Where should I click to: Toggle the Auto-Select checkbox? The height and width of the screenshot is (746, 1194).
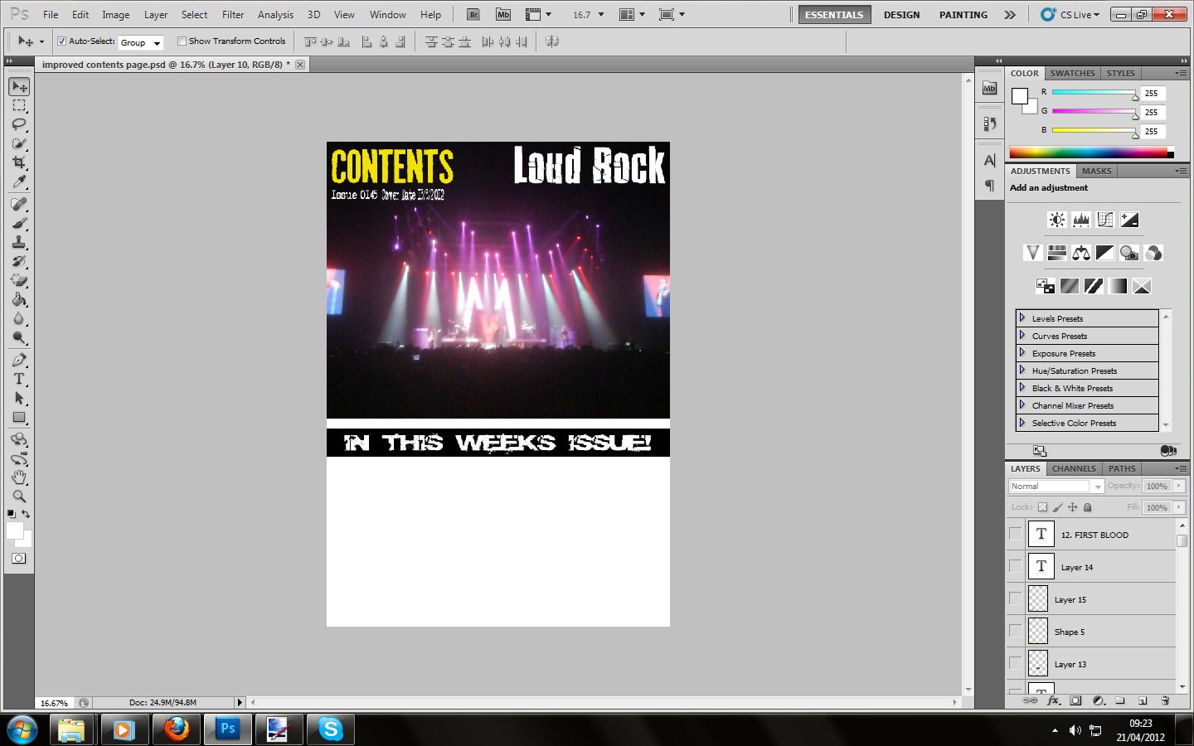tap(61, 41)
